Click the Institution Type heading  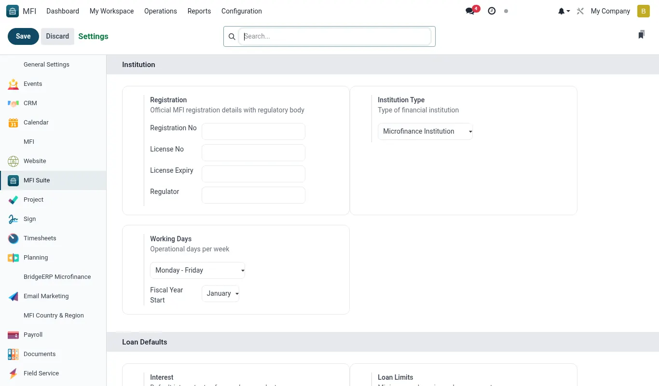401,100
